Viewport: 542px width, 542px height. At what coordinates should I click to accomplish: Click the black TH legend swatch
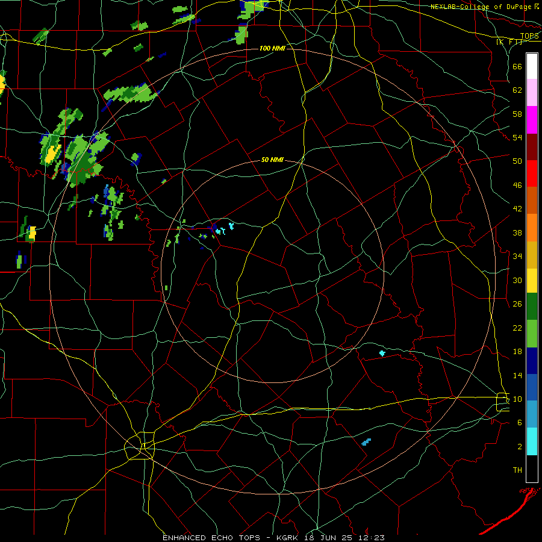[532, 469]
